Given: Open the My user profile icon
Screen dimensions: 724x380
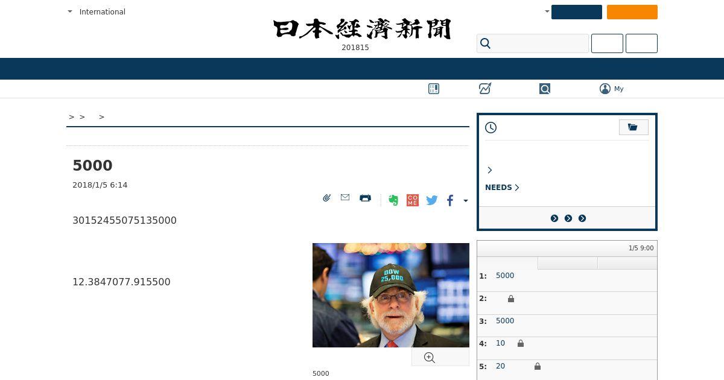Looking at the screenshot, I should (605, 89).
